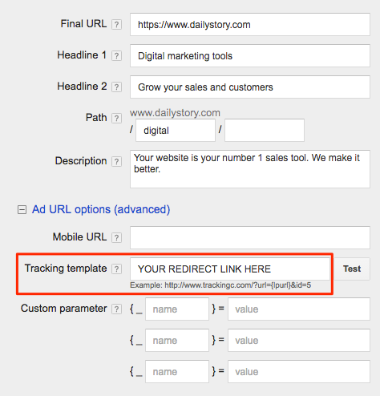Viewport: 380px width, 396px height.
Task: Click the Headline 2 question mark icon
Action: pos(116,87)
